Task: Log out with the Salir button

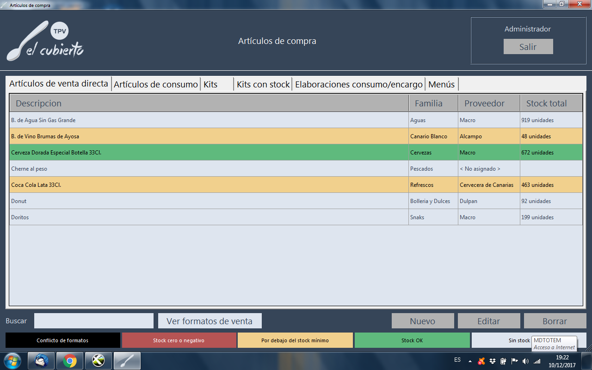Action: [x=528, y=47]
